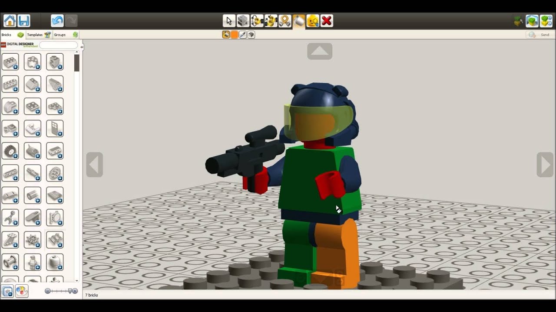Select the decoration tool
This screenshot has height=312, width=556.
(x=251, y=35)
